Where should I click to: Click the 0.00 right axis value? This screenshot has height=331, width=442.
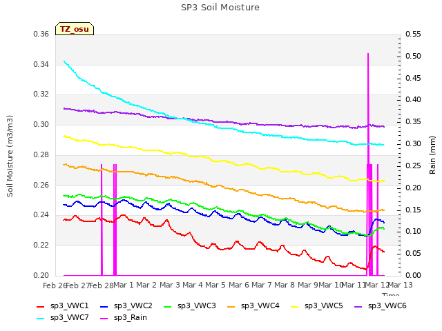(413, 275)
